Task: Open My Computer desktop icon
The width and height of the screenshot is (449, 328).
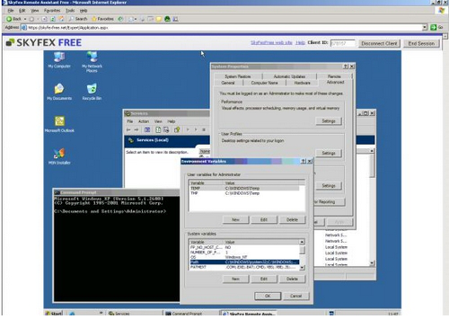Action: [x=59, y=59]
